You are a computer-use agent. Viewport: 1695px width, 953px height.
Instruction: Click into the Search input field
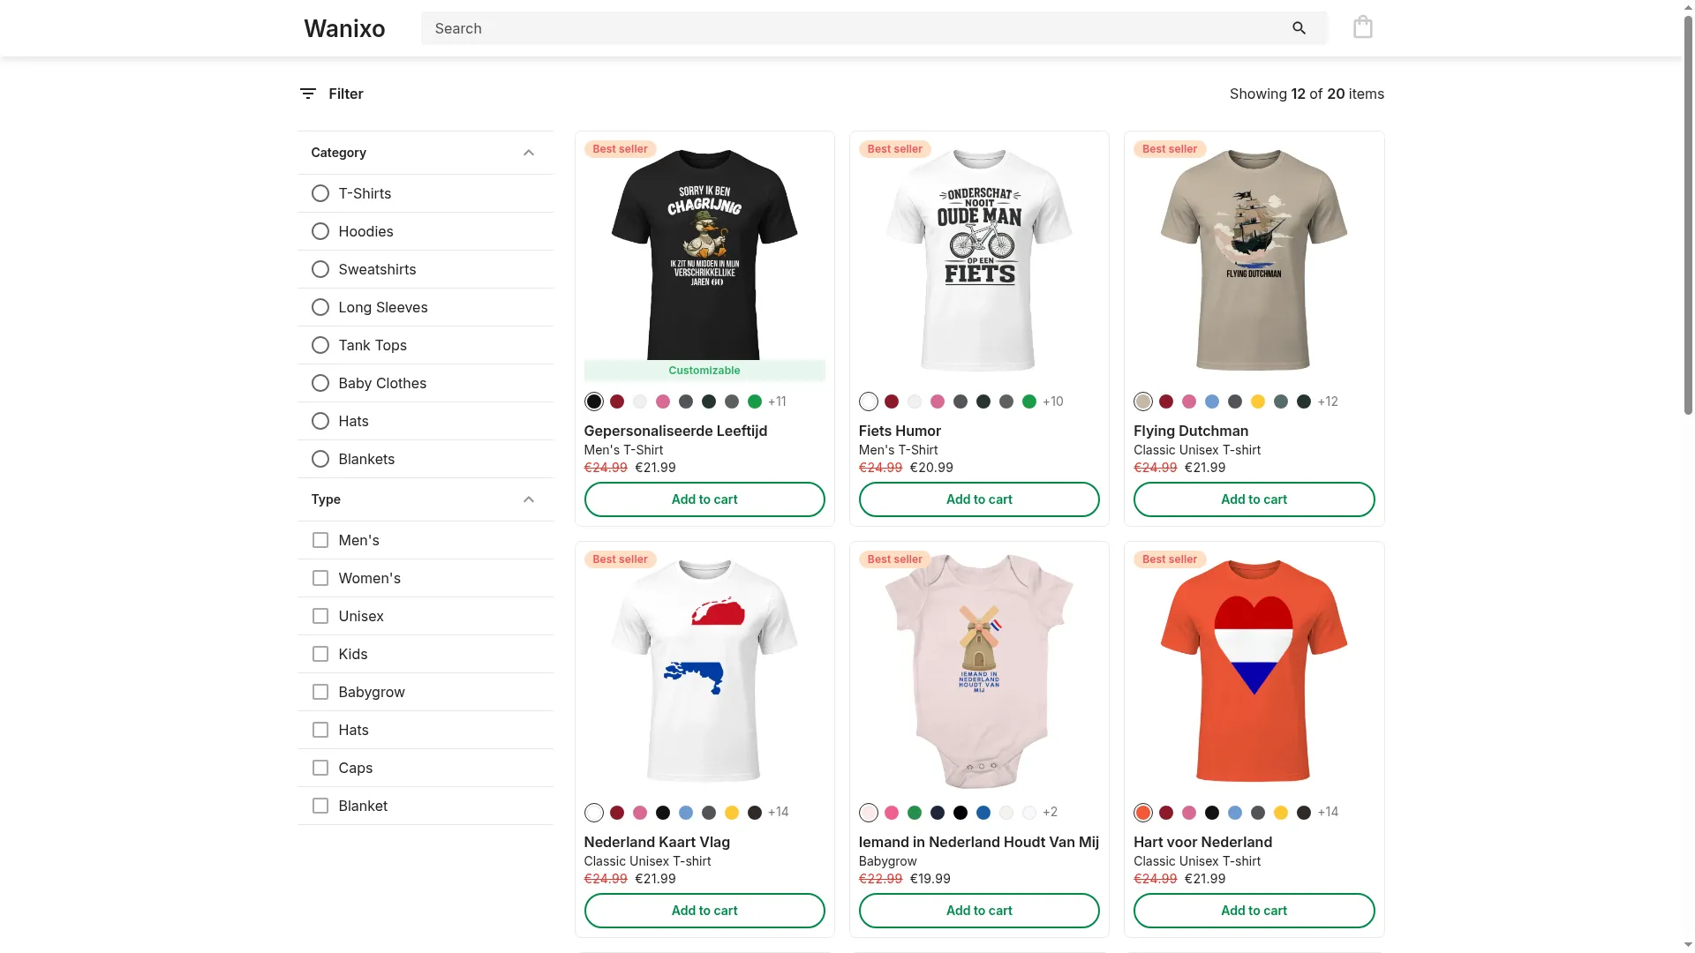tap(852, 28)
